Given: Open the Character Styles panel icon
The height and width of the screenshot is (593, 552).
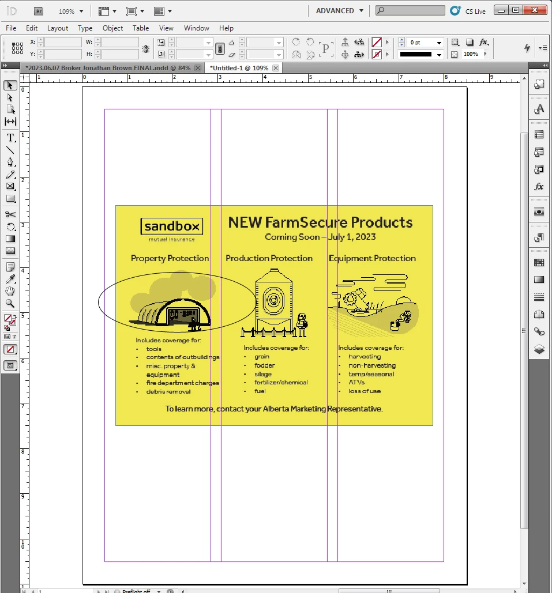Looking at the screenshot, I should (x=539, y=109).
